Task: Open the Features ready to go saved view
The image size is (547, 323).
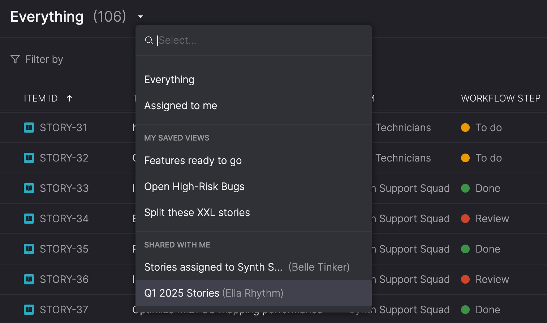Action: [193, 160]
